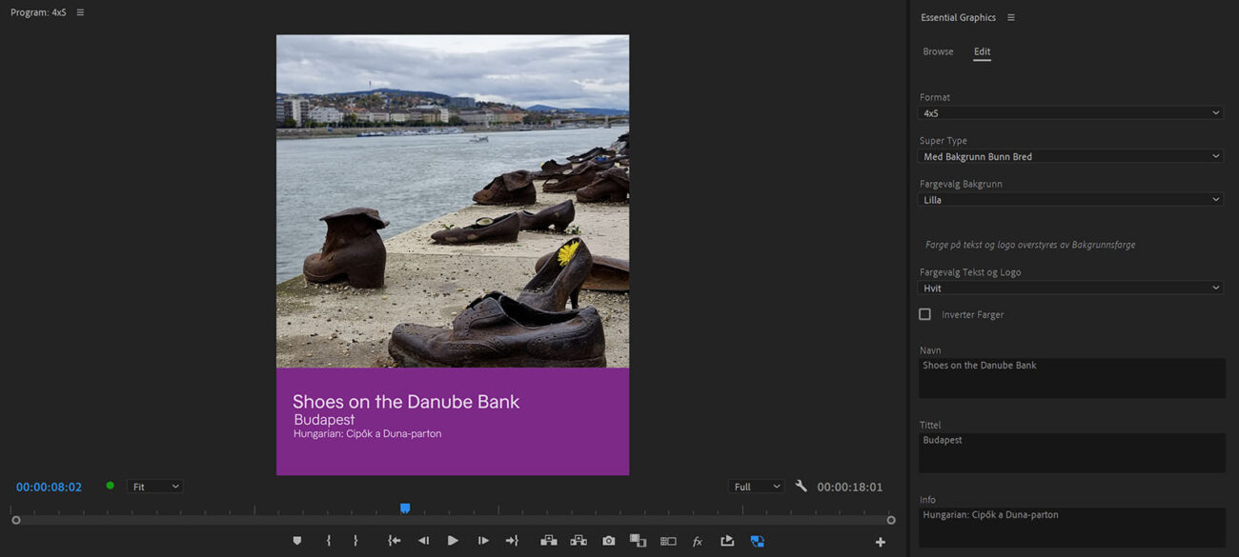This screenshot has width=1239, height=557.
Task: Open the Format dropdown showing 4x5
Action: (1070, 113)
